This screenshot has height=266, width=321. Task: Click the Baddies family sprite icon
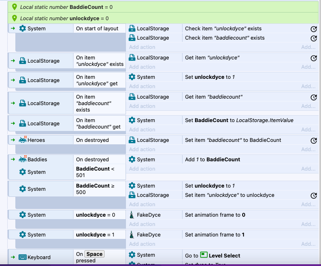[x=23, y=159]
